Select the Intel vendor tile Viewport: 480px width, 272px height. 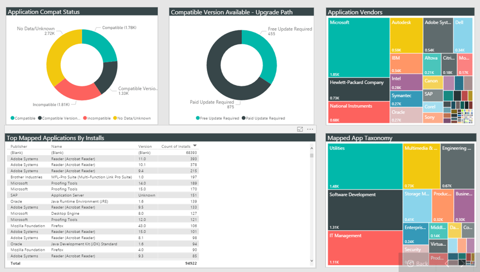click(x=406, y=82)
